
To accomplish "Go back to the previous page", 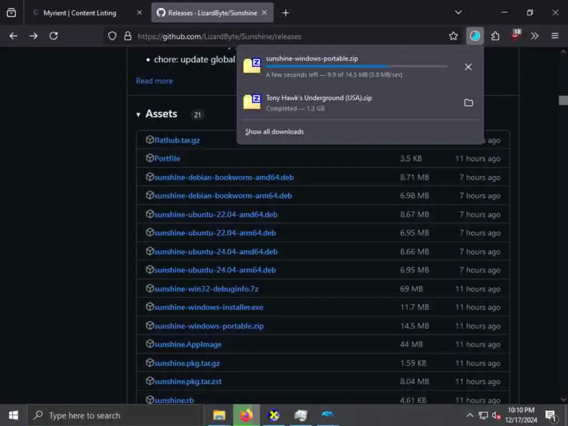I will (13, 36).
